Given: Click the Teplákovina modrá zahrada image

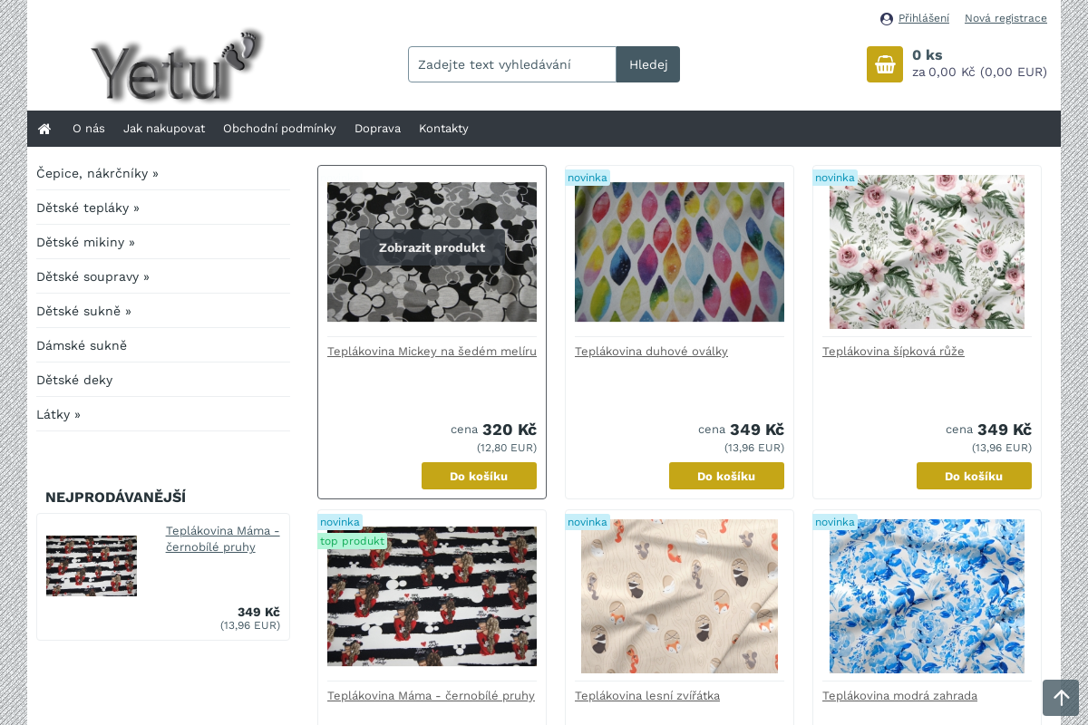Looking at the screenshot, I should click(x=927, y=596).
